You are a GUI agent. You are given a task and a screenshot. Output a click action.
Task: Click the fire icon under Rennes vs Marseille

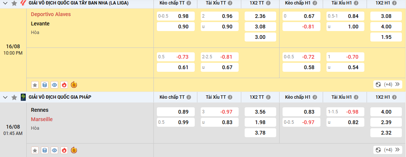[x=64, y=150]
